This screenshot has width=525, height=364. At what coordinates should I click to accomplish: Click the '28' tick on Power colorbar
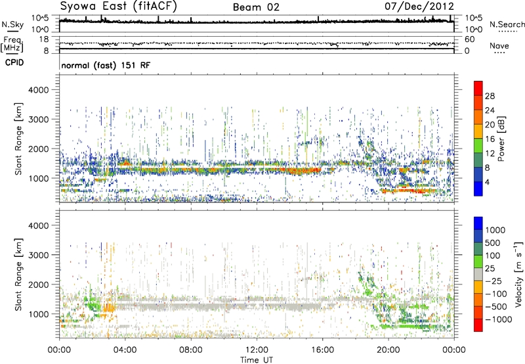(490, 96)
